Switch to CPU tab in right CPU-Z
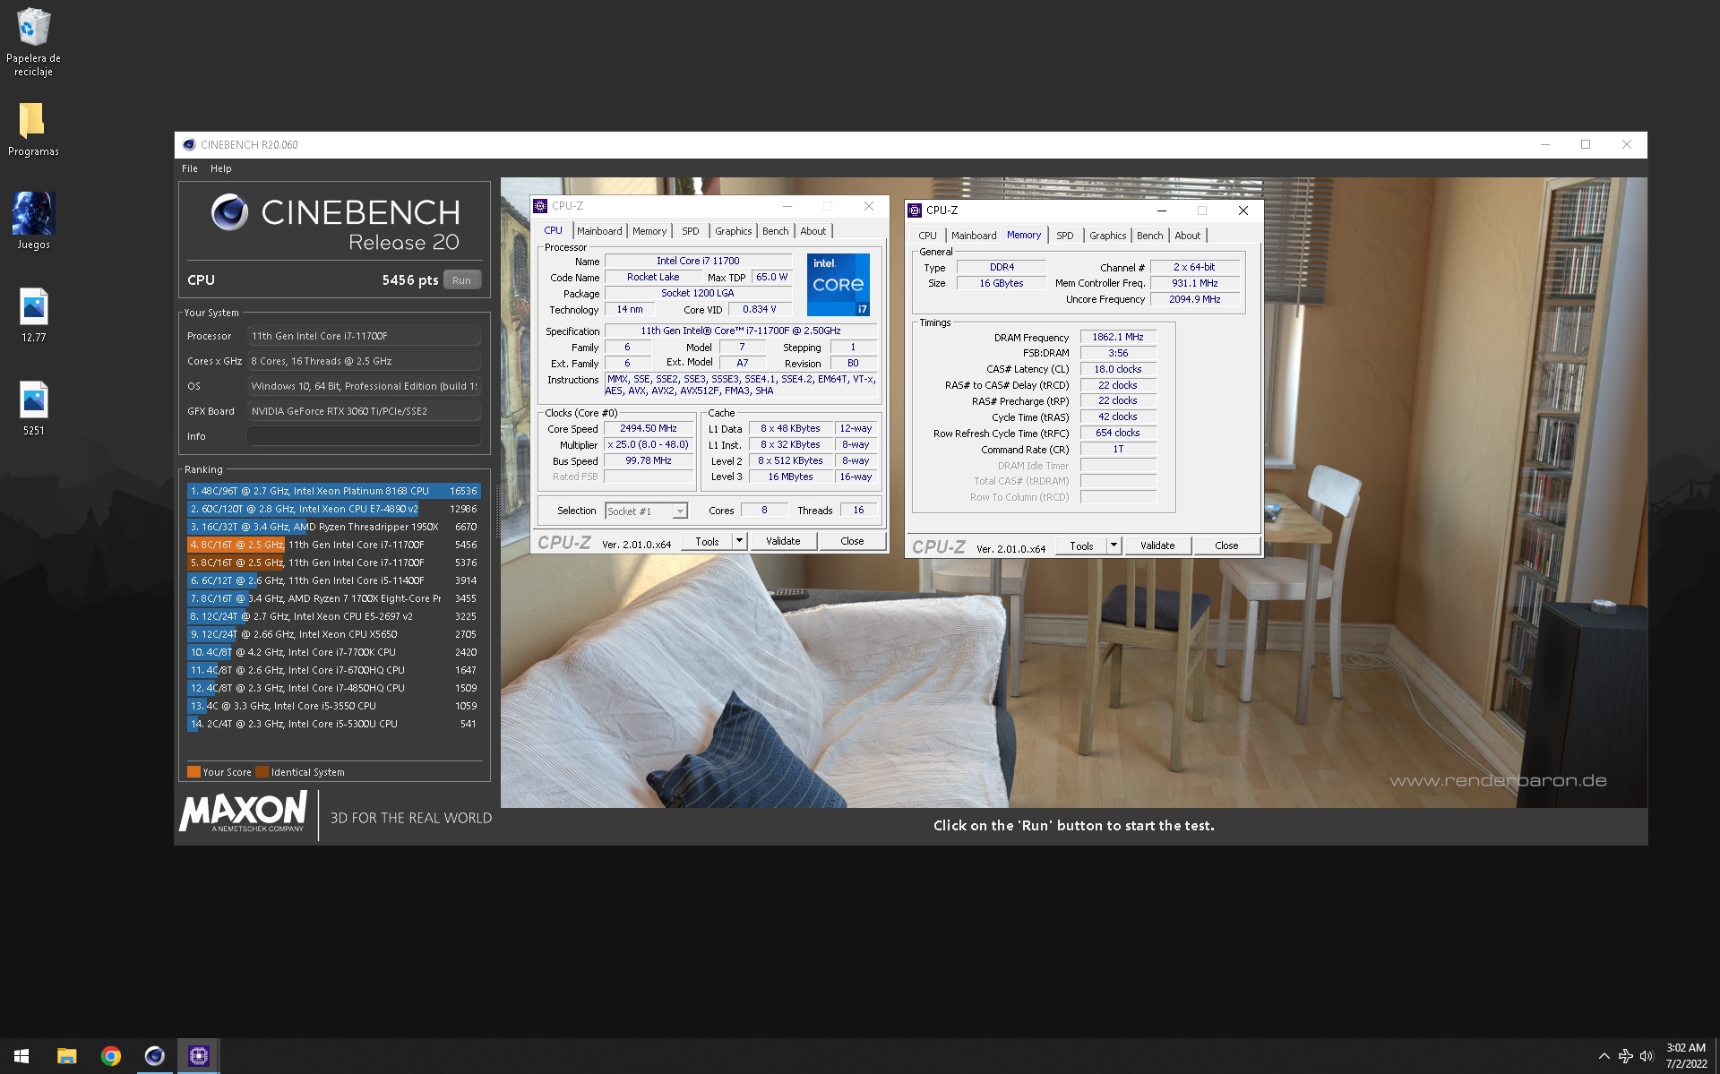This screenshot has height=1074, width=1720. 927,236
